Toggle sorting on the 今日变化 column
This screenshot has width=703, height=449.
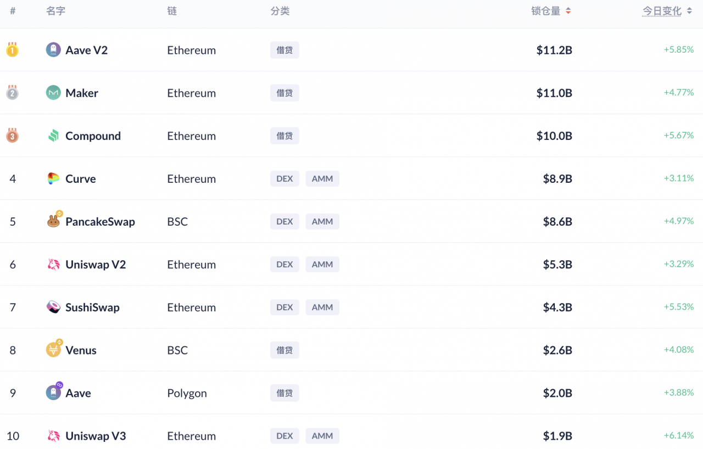pos(667,10)
